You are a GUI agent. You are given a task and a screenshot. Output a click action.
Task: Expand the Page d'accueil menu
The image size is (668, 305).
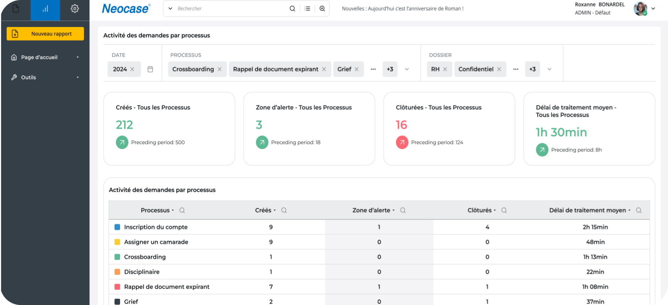(45, 57)
